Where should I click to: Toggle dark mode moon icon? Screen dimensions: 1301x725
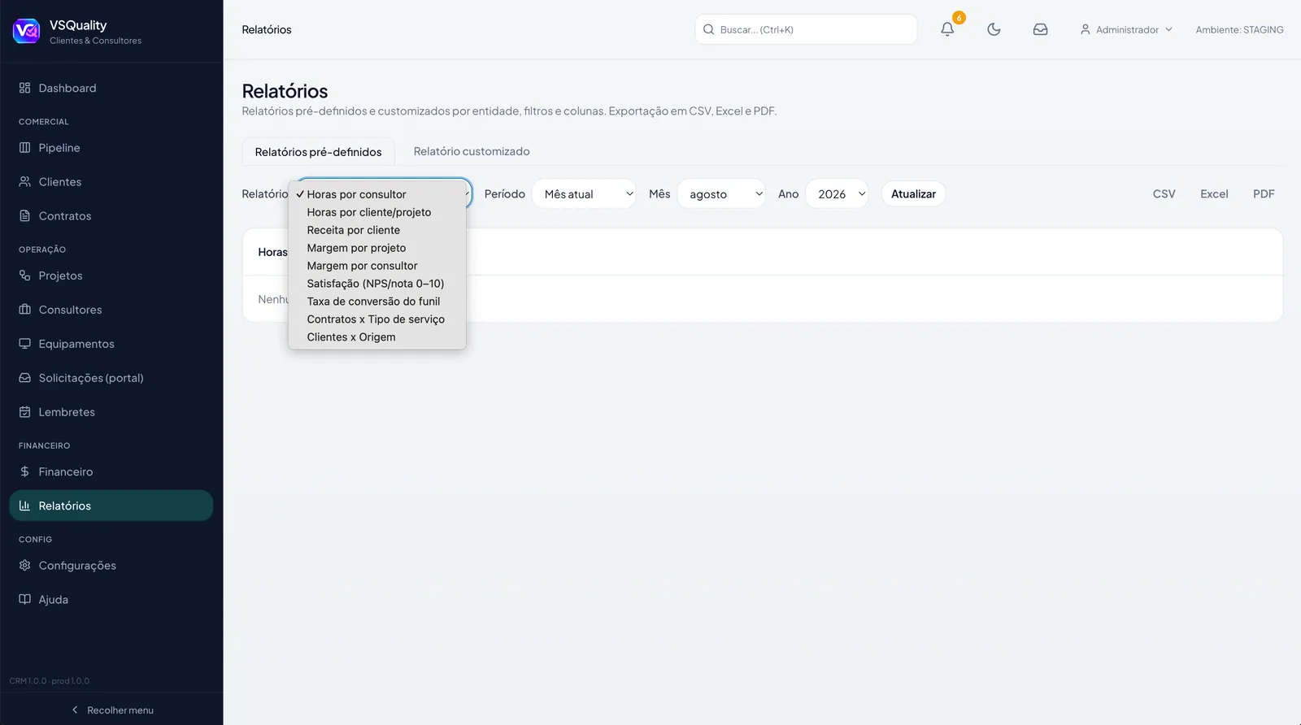click(x=994, y=29)
